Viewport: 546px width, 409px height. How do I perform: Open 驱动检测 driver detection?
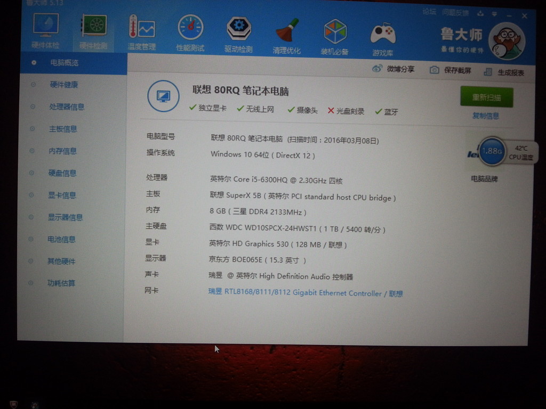(x=238, y=35)
